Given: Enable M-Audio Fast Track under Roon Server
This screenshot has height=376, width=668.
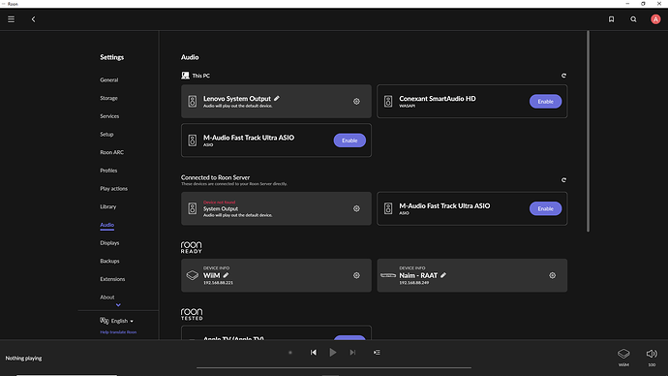Looking at the screenshot, I should (545, 208).
